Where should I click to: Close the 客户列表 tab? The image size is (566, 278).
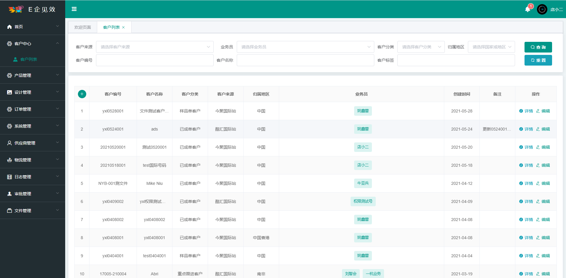pos(124,27)
